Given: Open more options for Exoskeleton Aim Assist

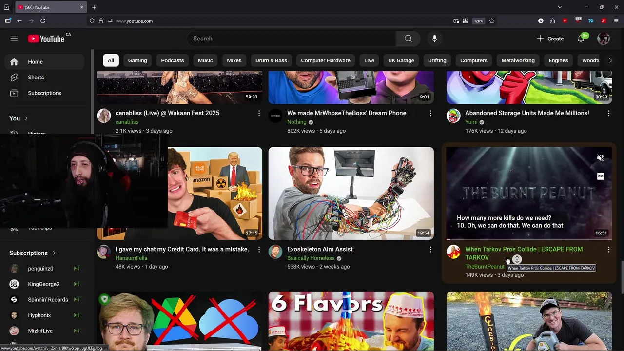Looking at the screenshot, I should [x=430, y=249].
